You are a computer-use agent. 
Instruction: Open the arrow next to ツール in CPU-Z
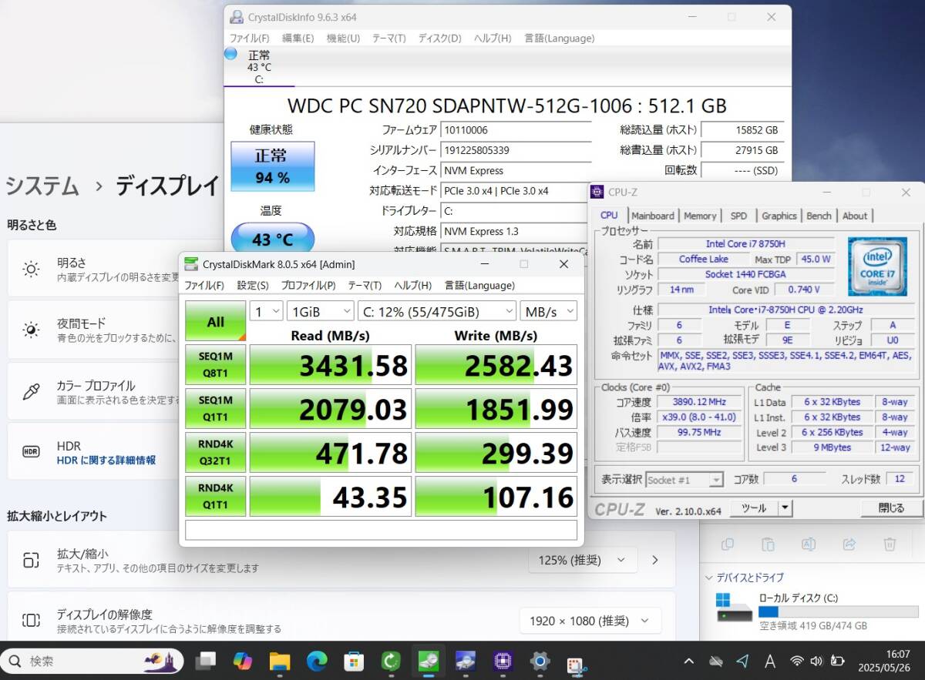785,507
